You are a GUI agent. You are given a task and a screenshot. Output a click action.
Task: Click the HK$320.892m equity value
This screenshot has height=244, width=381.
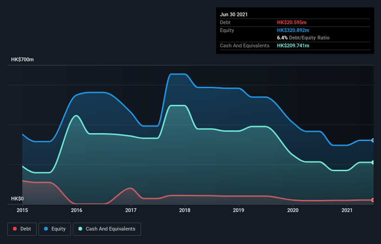(293, 30)
